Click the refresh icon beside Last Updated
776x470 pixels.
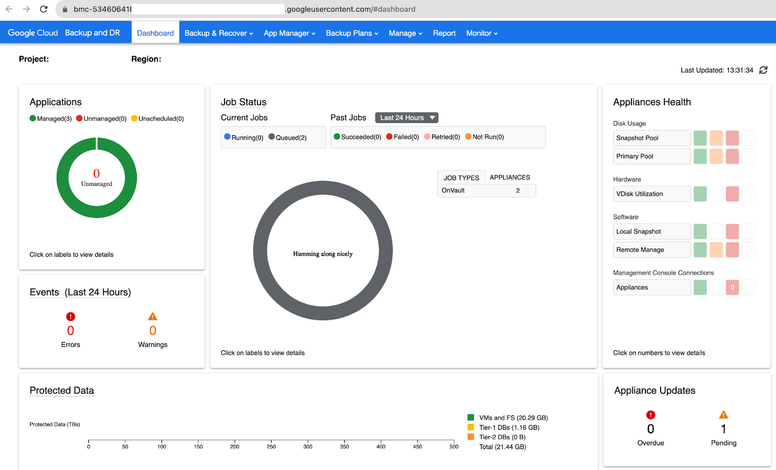coord(763,70)
